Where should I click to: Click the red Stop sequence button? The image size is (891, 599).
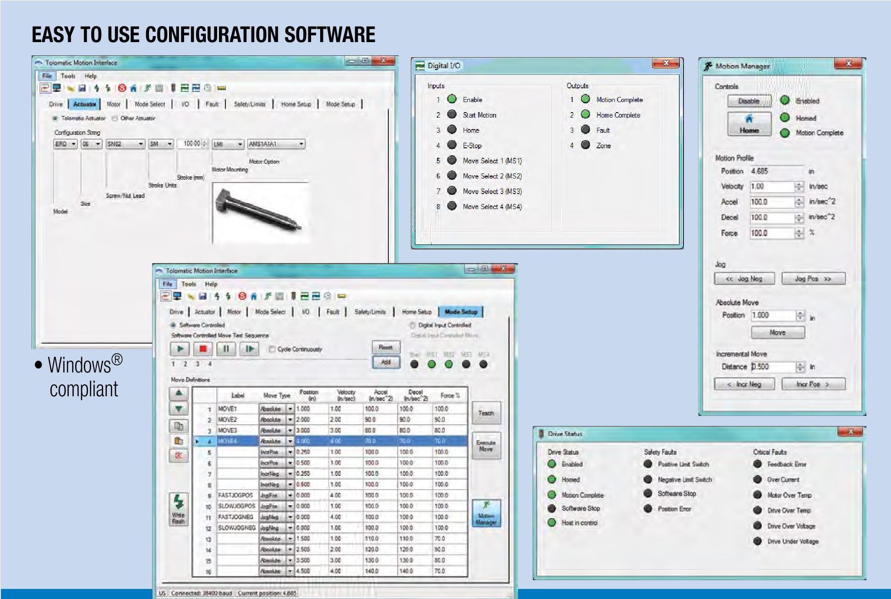[202, 349]
